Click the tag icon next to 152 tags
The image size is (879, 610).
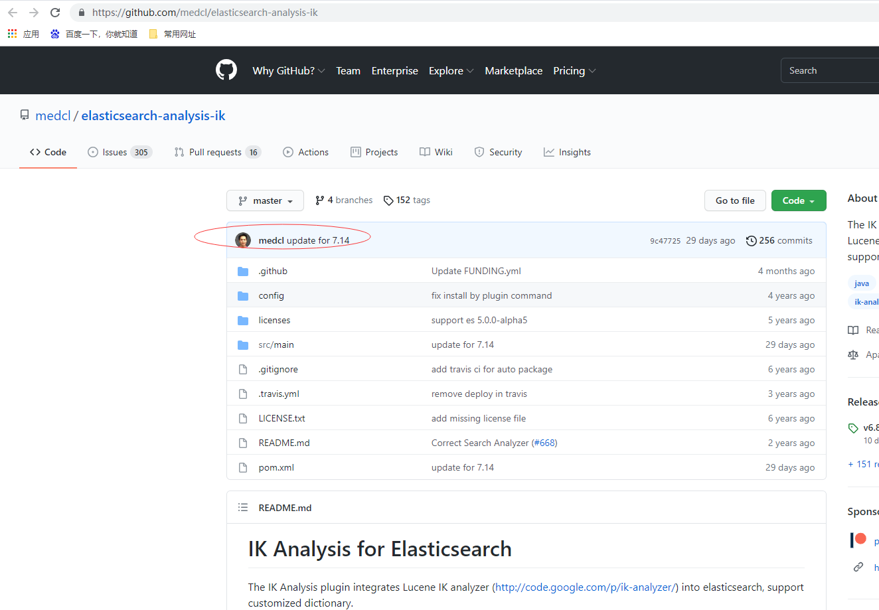[x=388, y=200]
